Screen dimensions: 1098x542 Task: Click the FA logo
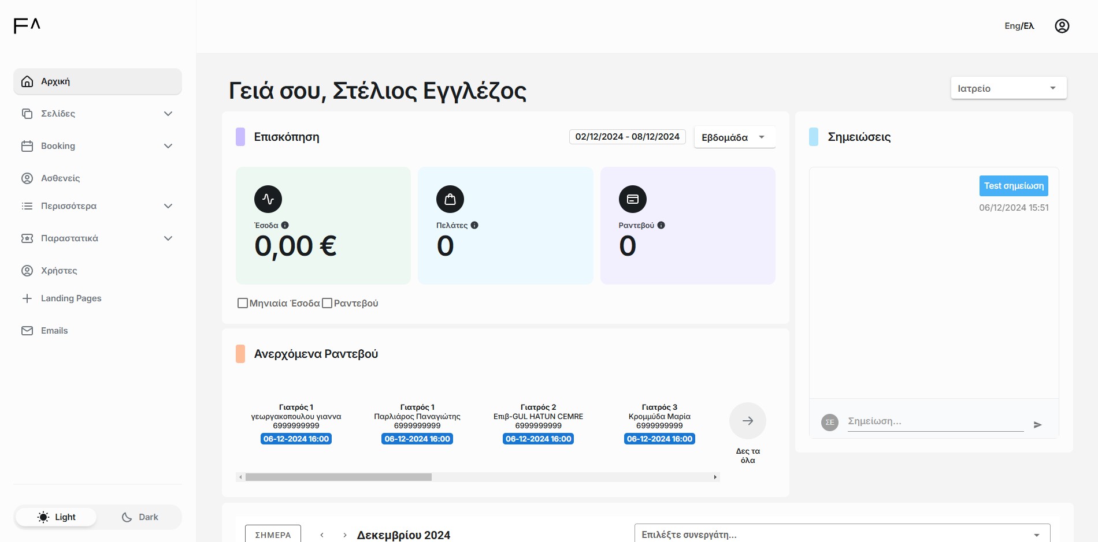27,25
